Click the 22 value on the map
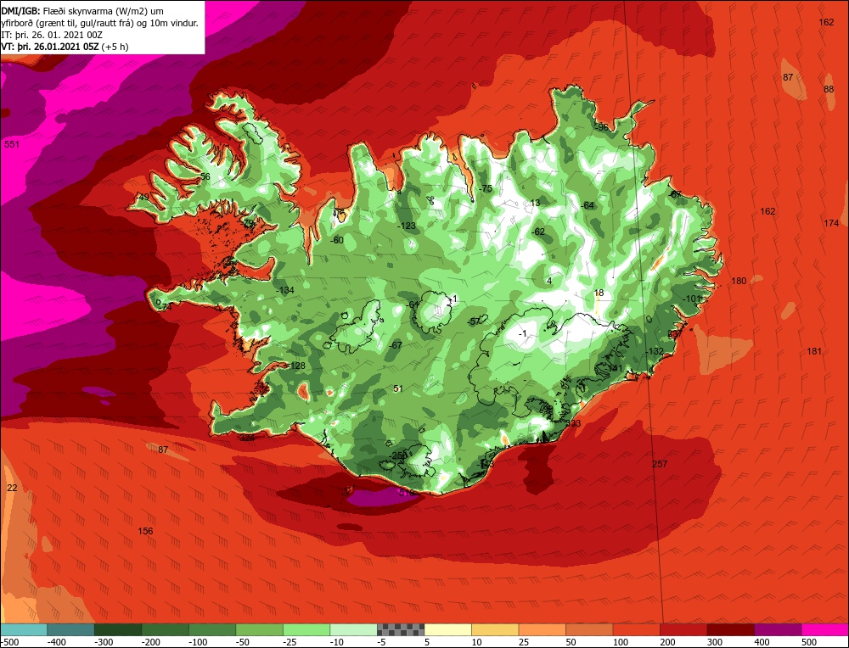 [x=12, y=488]
